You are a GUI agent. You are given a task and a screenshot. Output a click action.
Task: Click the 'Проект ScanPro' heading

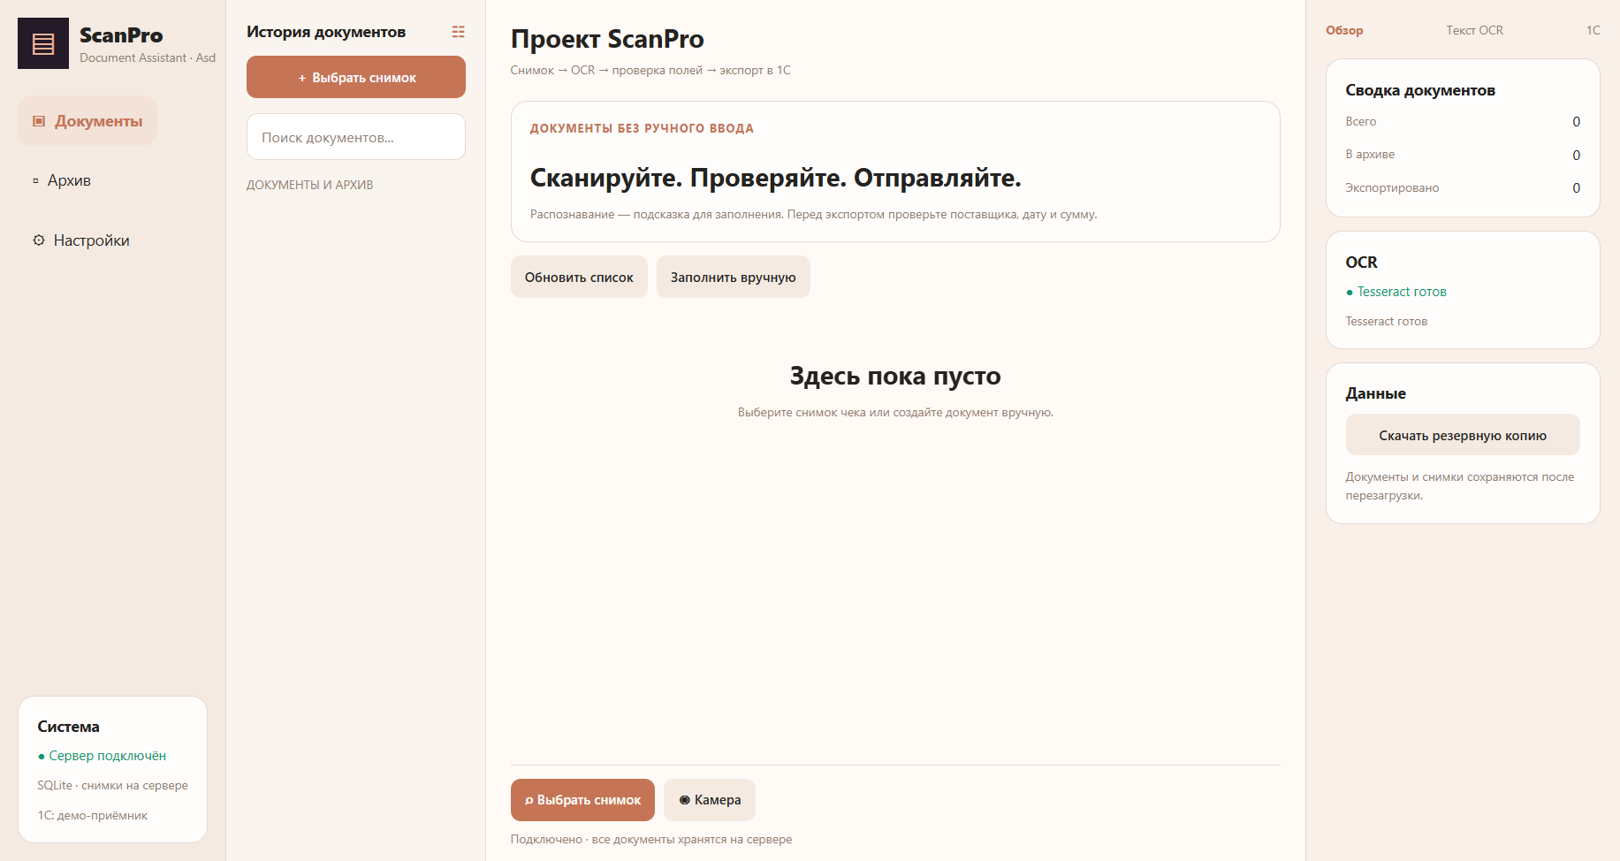click(607, 39)
